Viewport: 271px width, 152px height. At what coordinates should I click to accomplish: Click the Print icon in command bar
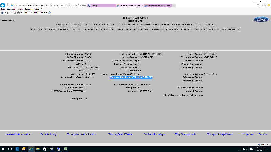(x=18, y=13)
